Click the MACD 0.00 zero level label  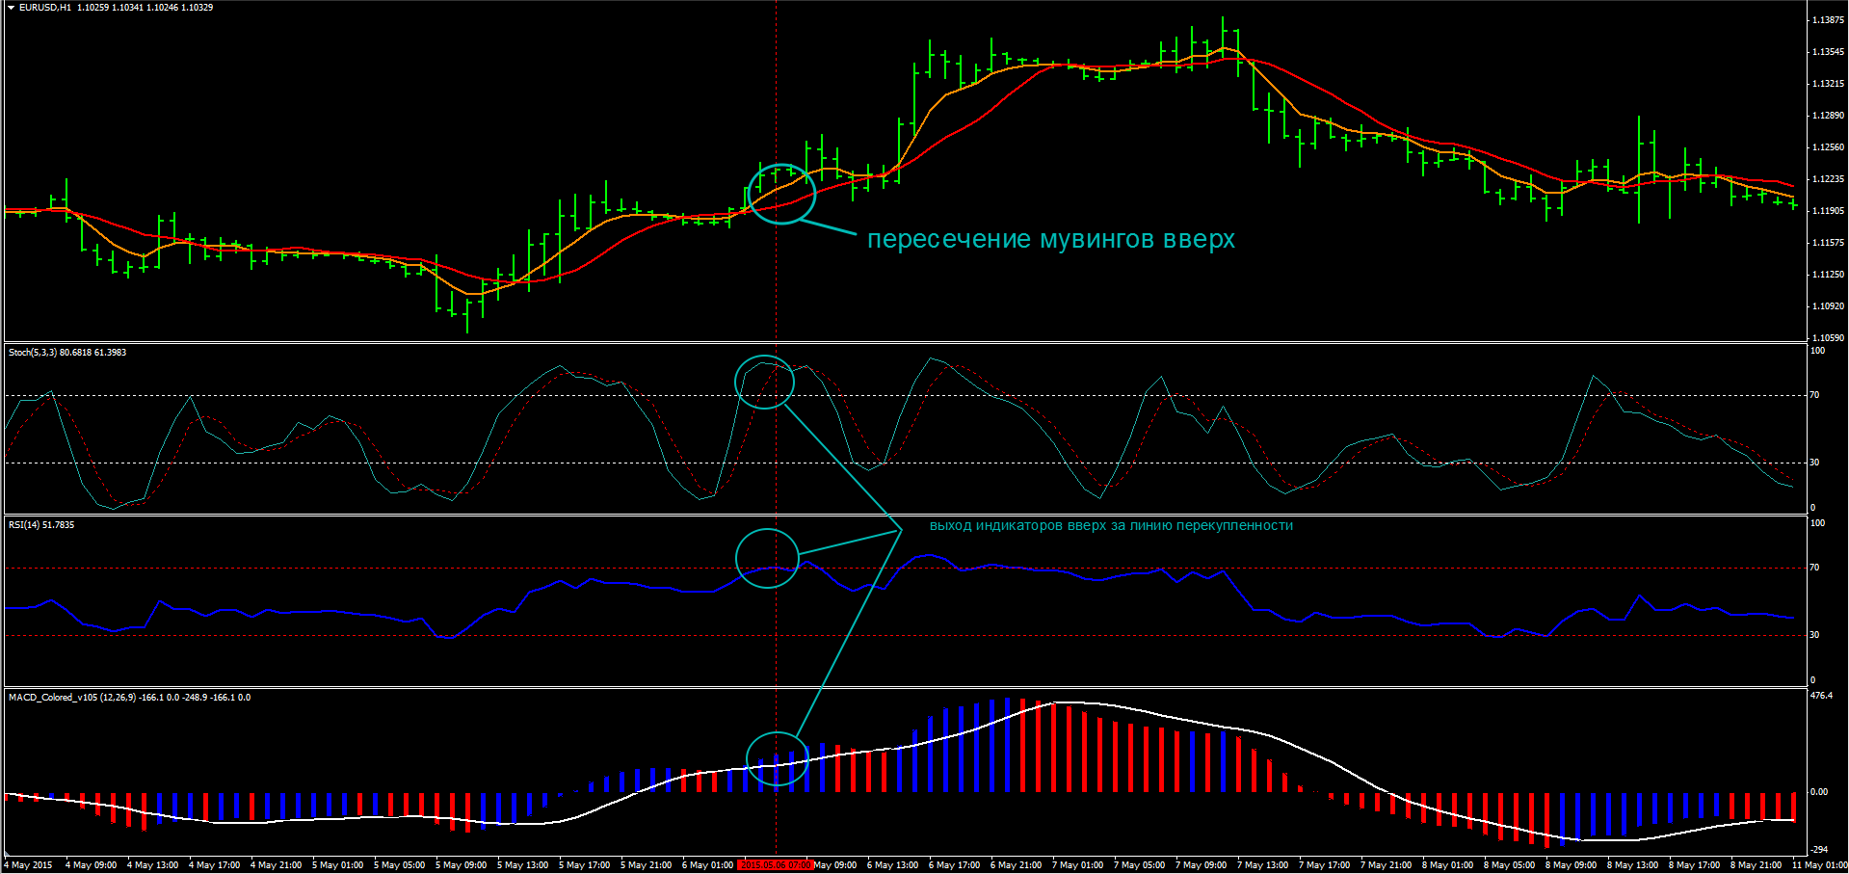tap(1819, 792)
